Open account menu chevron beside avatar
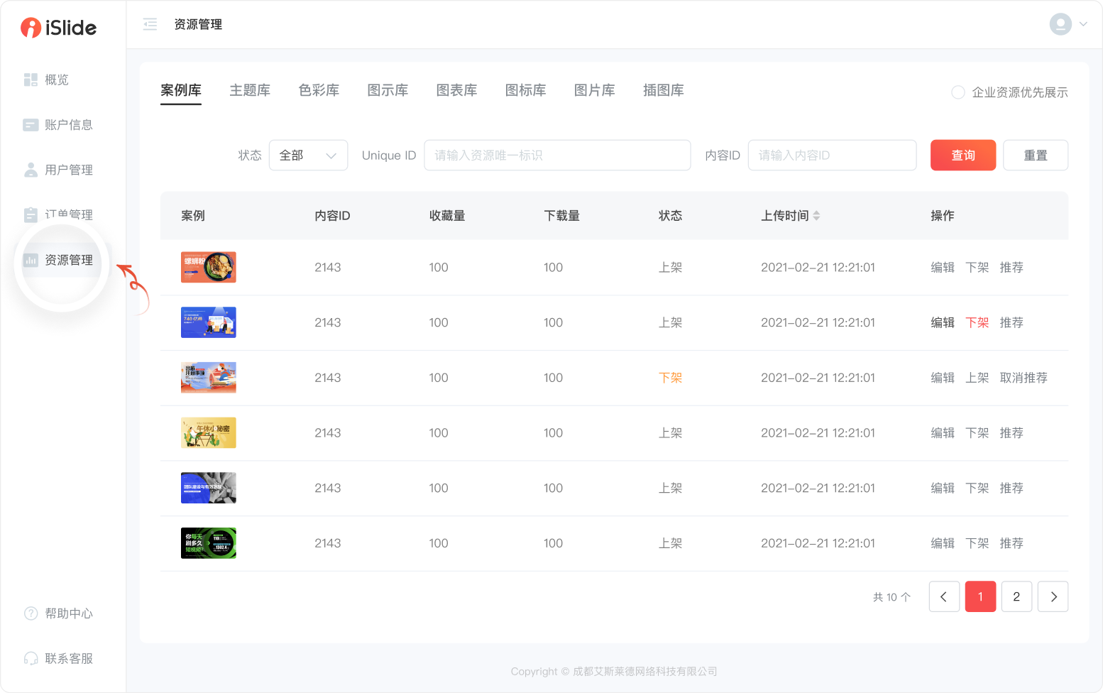 [x=1083, y=24]
